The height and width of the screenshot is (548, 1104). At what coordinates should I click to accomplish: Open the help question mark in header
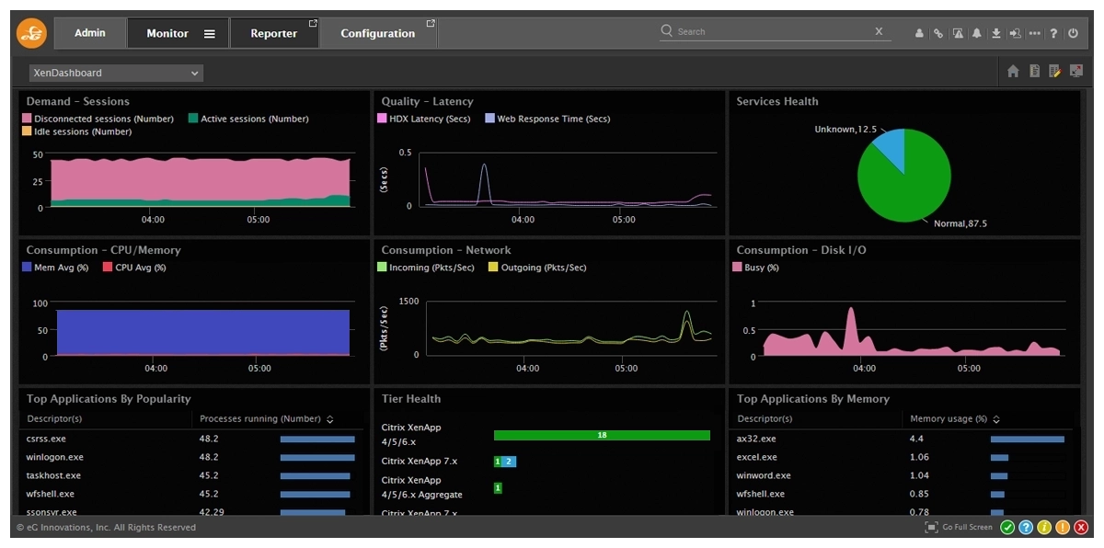(x=1054, y=33)
